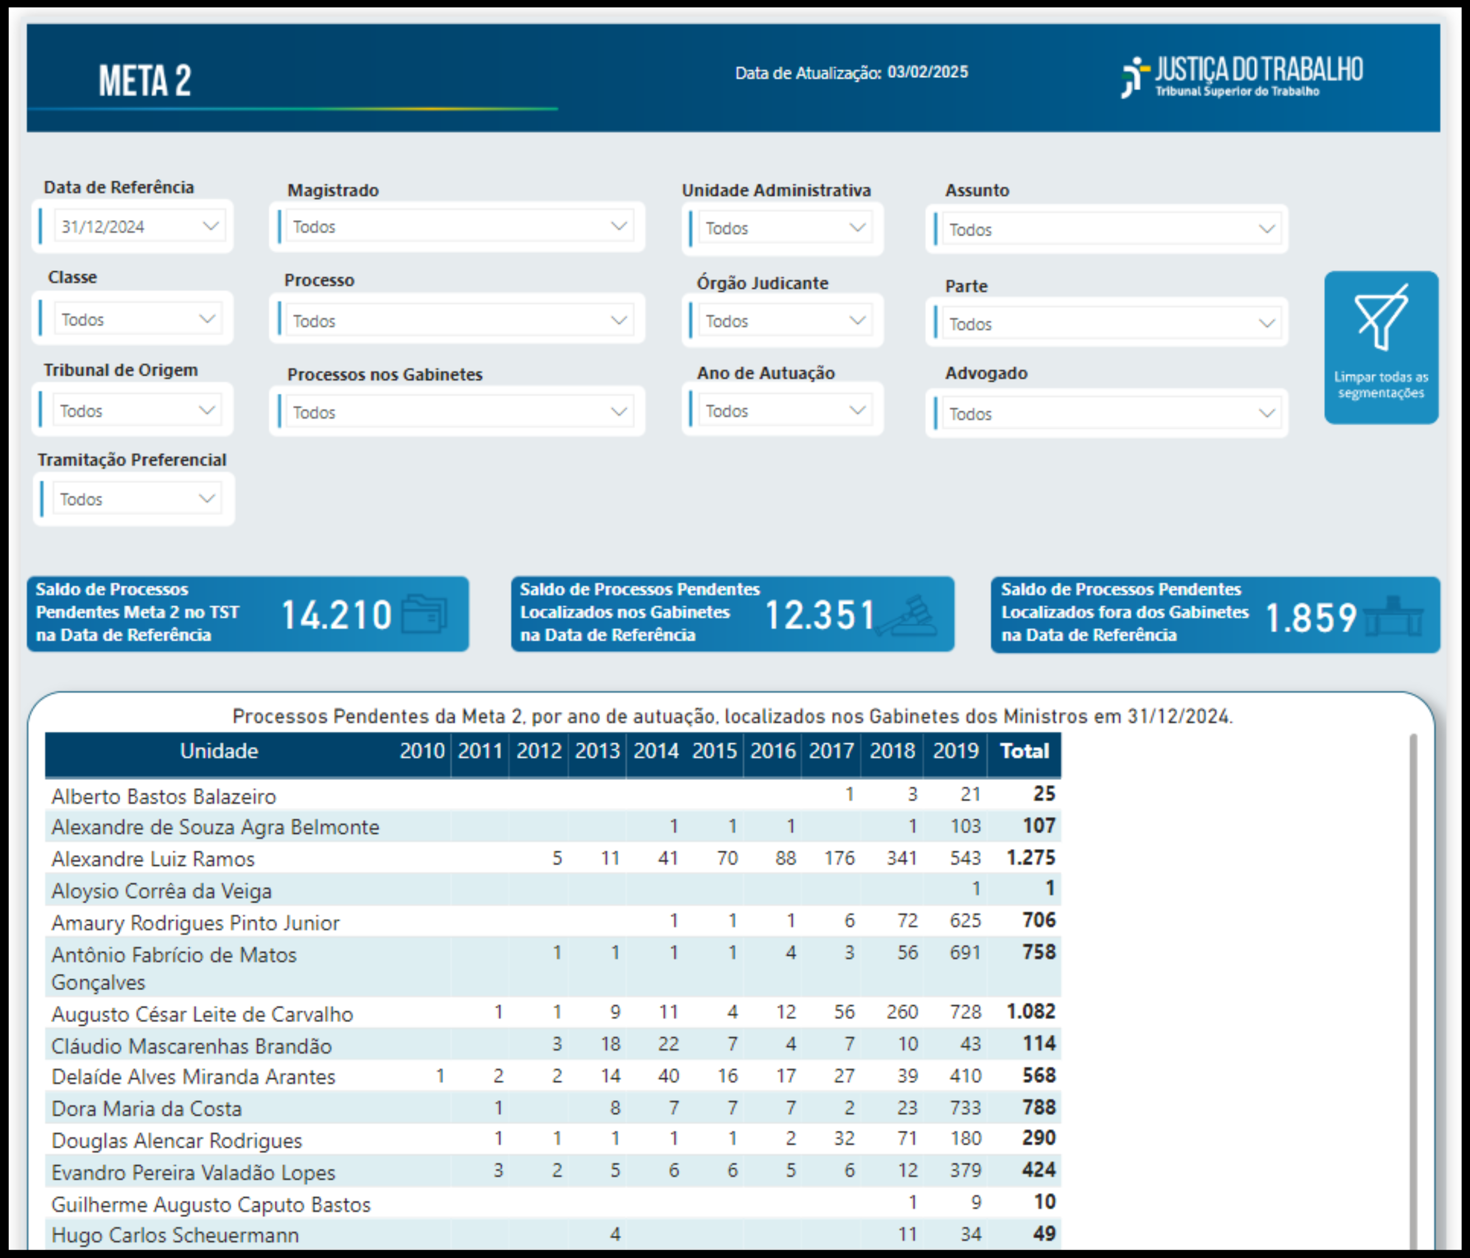Select row 'Amaury Rodrigues Pinto Junior'
The width and height of the screenshot is (1470, 1258).
coord(553,922)
